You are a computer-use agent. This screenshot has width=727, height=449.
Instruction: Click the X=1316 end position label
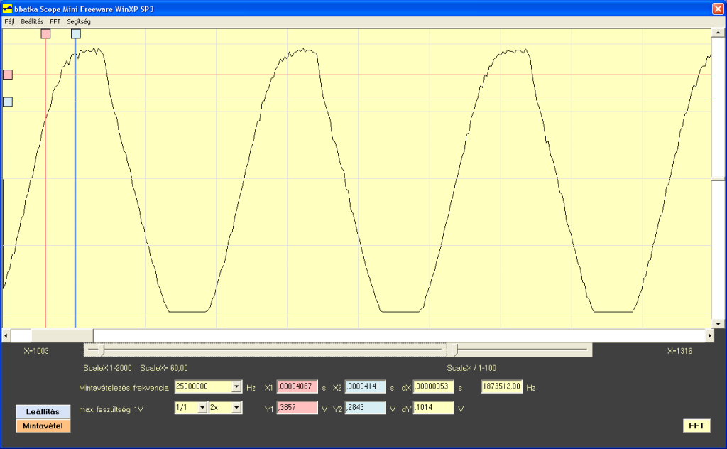[679, 351]
